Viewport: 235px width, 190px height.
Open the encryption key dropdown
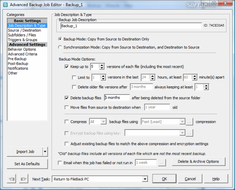coord(182,133)
